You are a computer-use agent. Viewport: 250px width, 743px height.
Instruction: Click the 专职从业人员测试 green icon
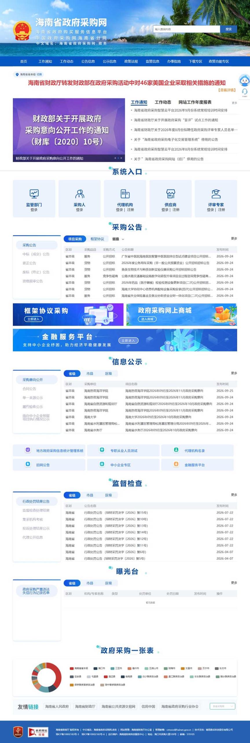[102, 450]
